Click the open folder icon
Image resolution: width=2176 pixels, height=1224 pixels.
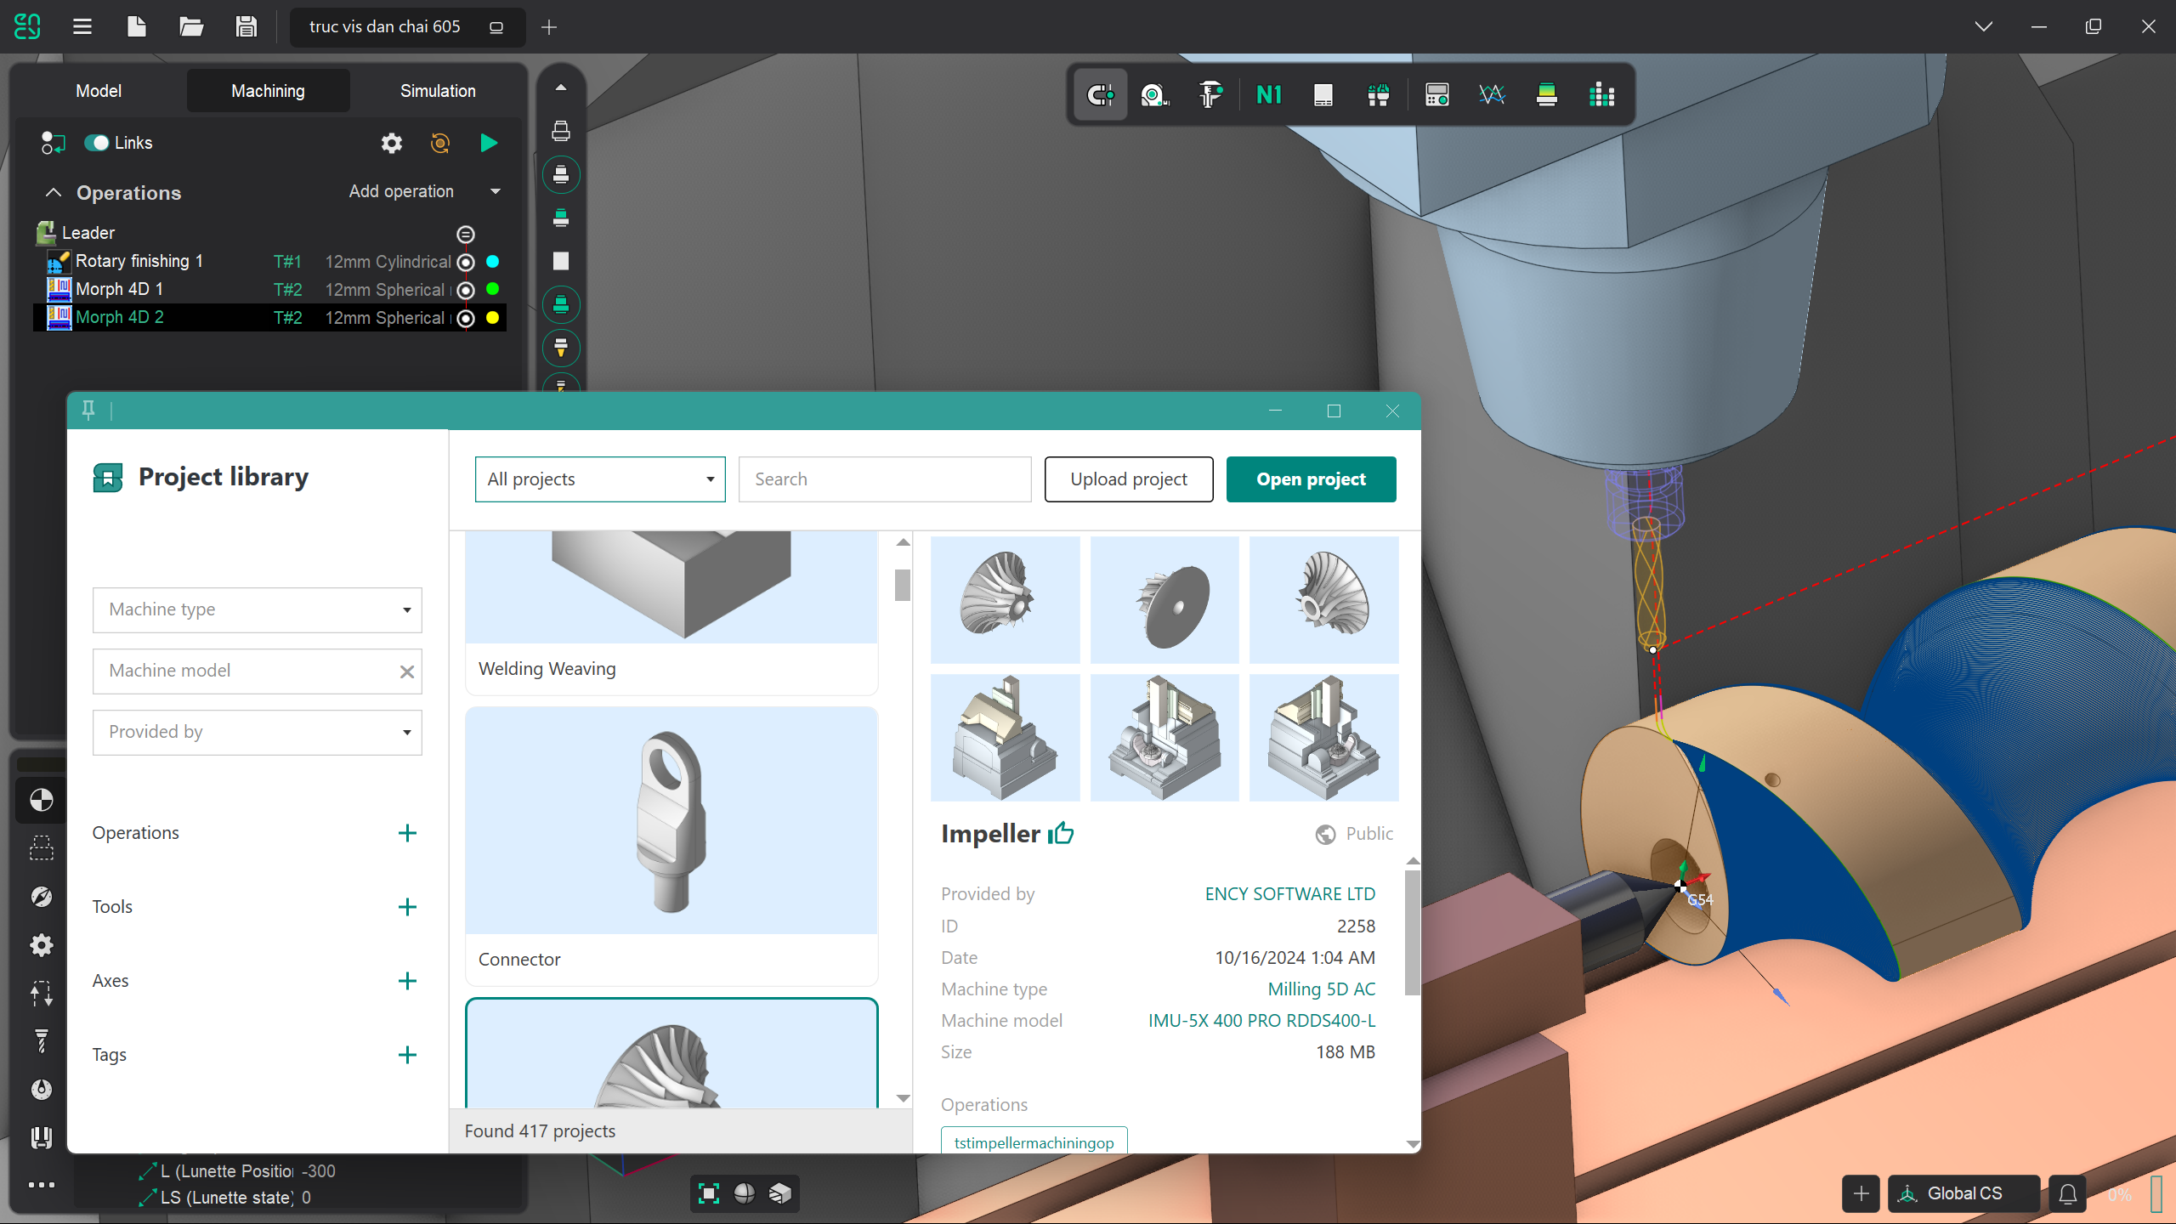point(191,27)
